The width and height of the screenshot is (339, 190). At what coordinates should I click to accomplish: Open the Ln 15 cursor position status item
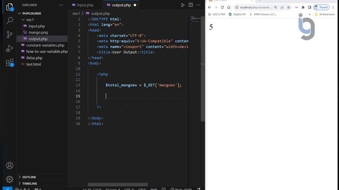click(92, 189)
